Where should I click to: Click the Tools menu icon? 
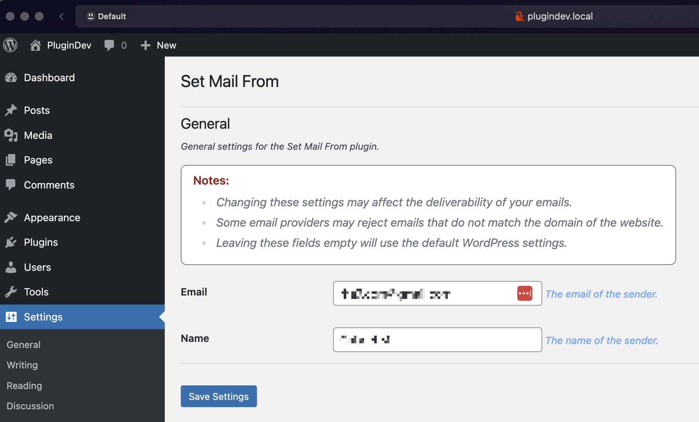[x=12, y=292]
